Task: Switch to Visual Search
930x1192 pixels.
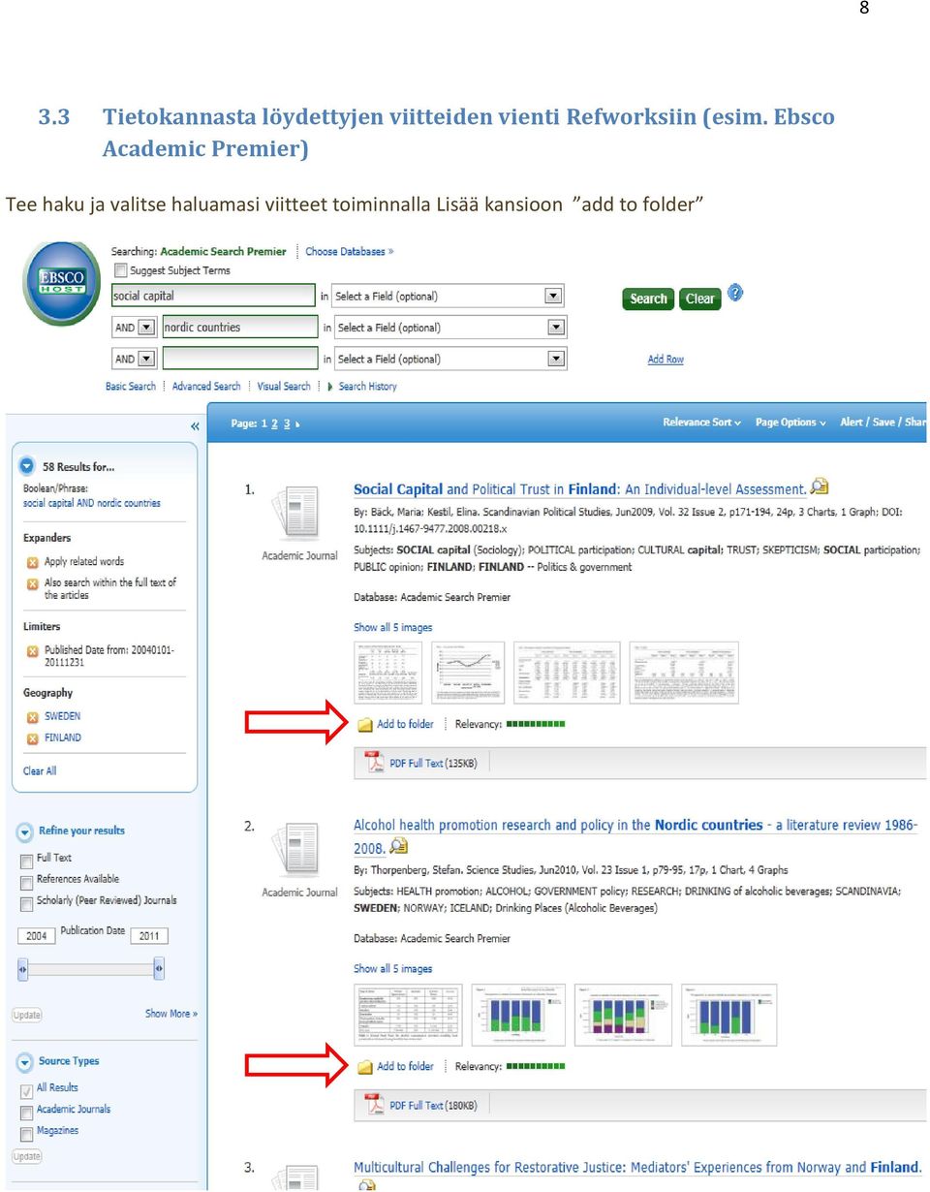Action: pyautogui.click(x=284, y=386)
